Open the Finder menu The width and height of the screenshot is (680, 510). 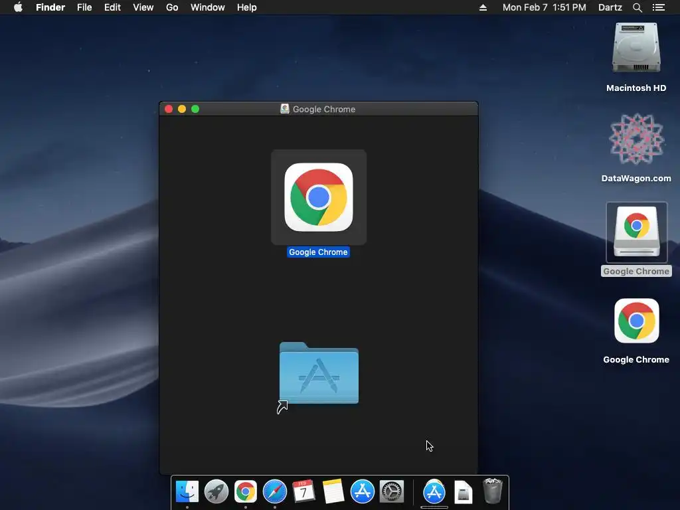tap(50, 7)
